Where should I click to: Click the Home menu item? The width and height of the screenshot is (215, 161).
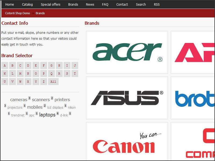pos(10,5)
